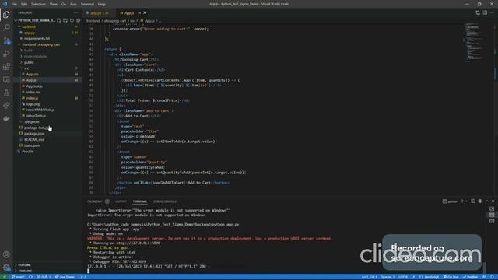
Task: Collapse the backend folder
Action: coord(47,26)
